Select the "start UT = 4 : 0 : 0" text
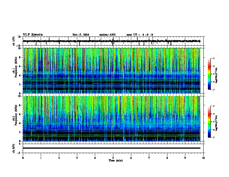The width and height of the screenshot is (229, 177). (x=140, y=35)
